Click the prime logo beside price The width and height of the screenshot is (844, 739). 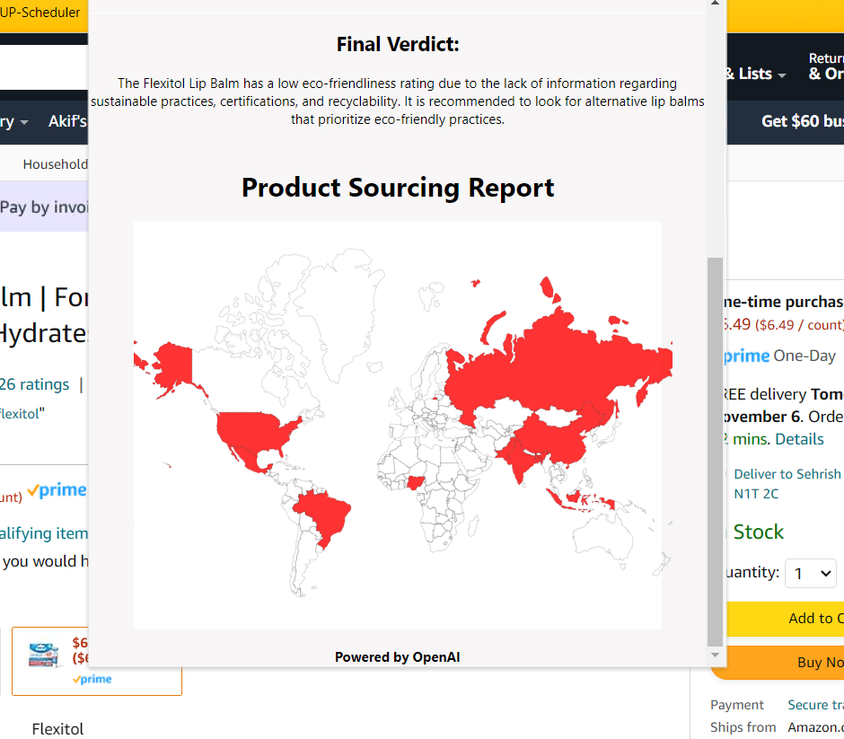point(57,489)
